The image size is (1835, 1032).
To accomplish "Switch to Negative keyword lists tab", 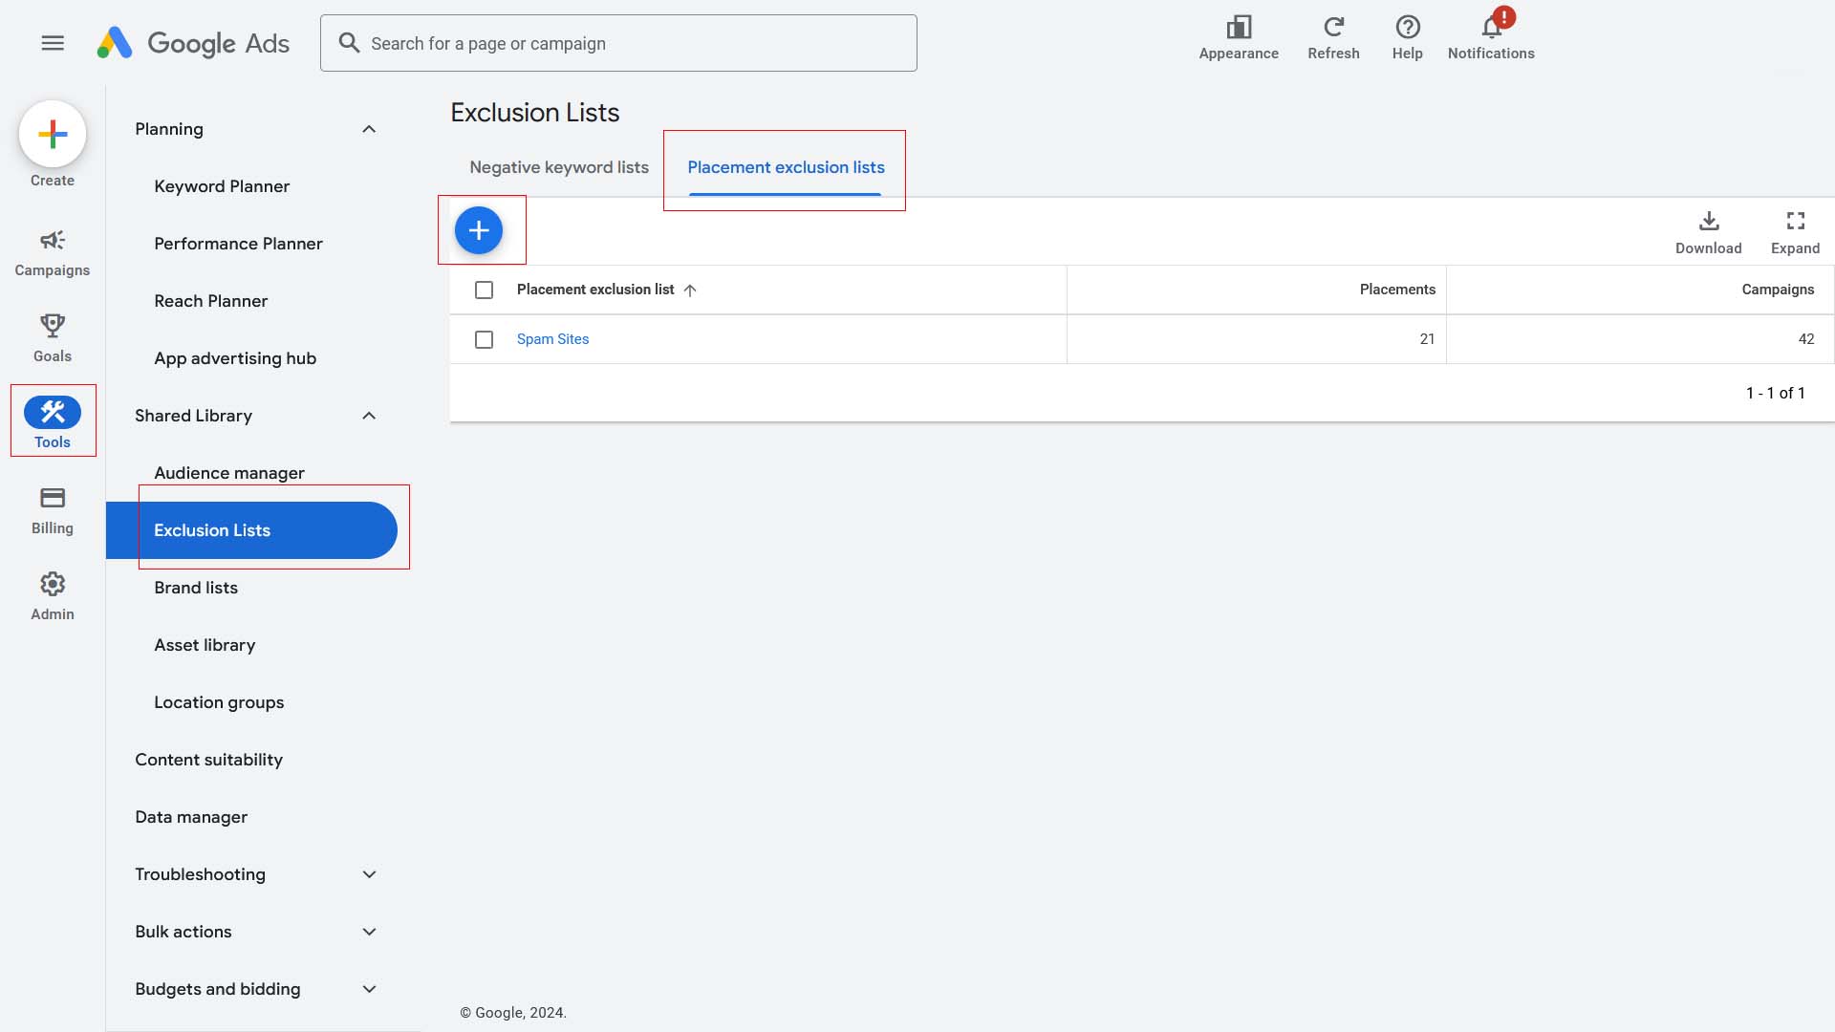I will pyautogui.click(x=559, y=167).
